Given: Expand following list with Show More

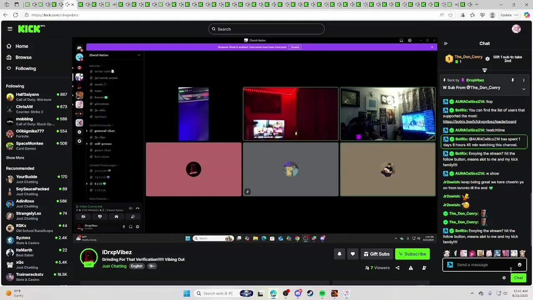Looking at the screenshot, I should [15, 157].
